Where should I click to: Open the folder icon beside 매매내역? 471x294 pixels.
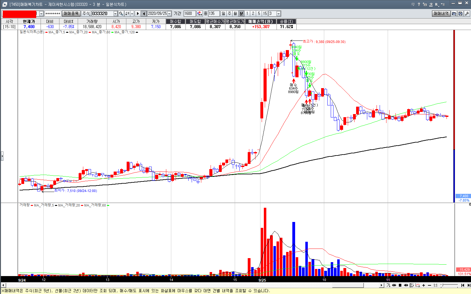point(454,14)
